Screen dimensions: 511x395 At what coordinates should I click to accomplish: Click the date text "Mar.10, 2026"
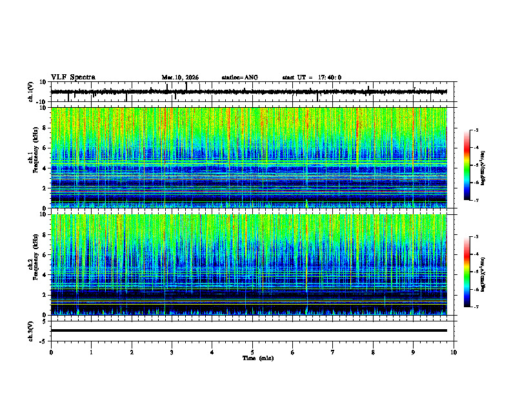click(180, 77)
